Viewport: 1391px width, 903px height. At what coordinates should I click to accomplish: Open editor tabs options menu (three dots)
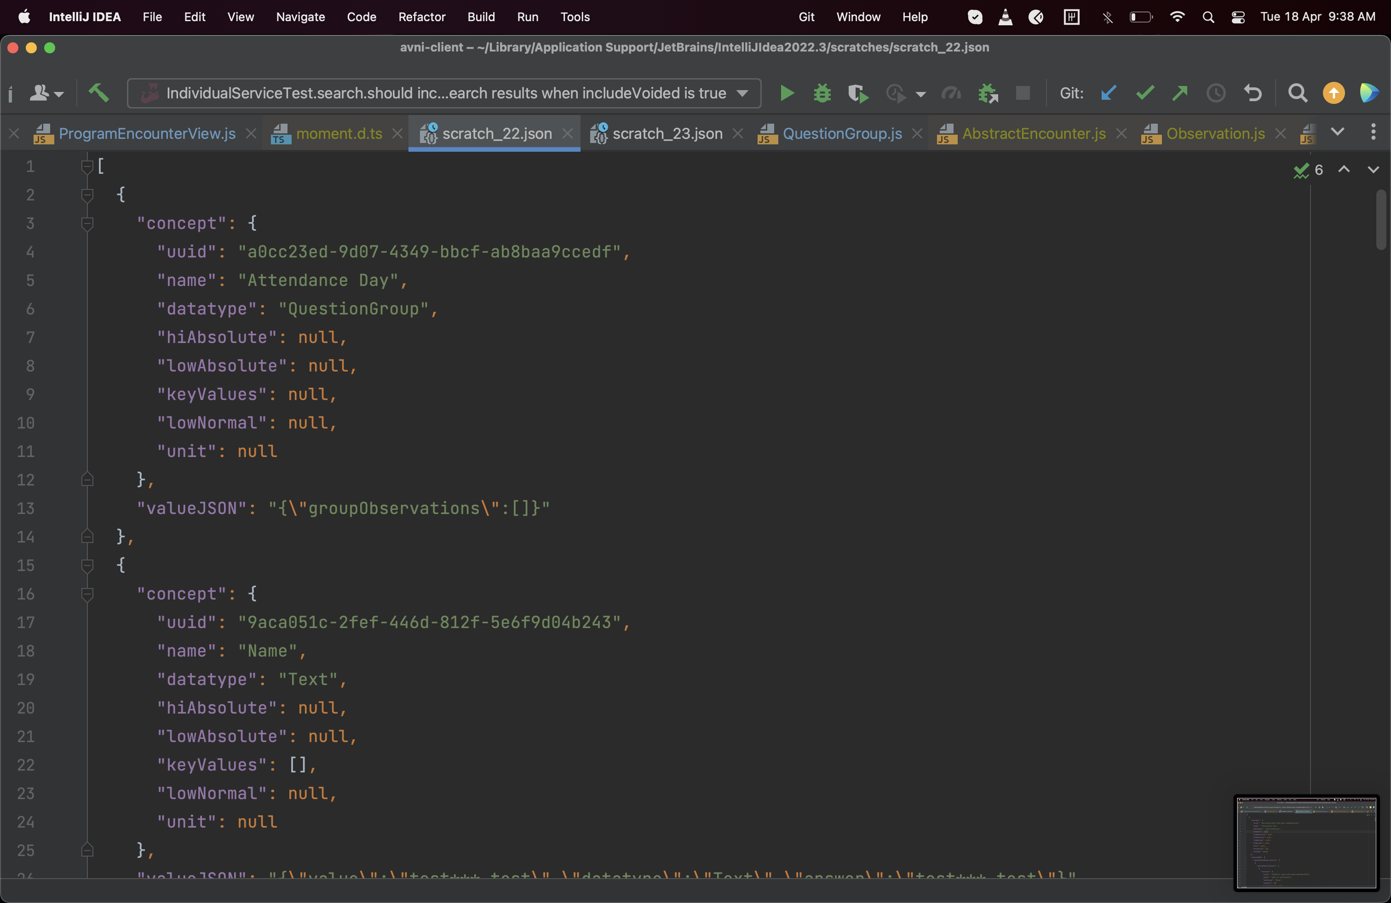(x=1374, y=132)
